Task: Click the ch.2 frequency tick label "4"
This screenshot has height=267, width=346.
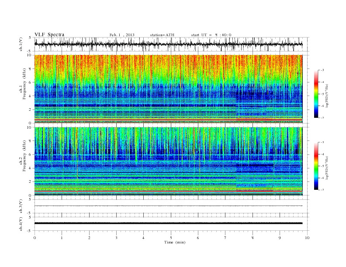Action: pyautogui.click(x=30, y=168)
